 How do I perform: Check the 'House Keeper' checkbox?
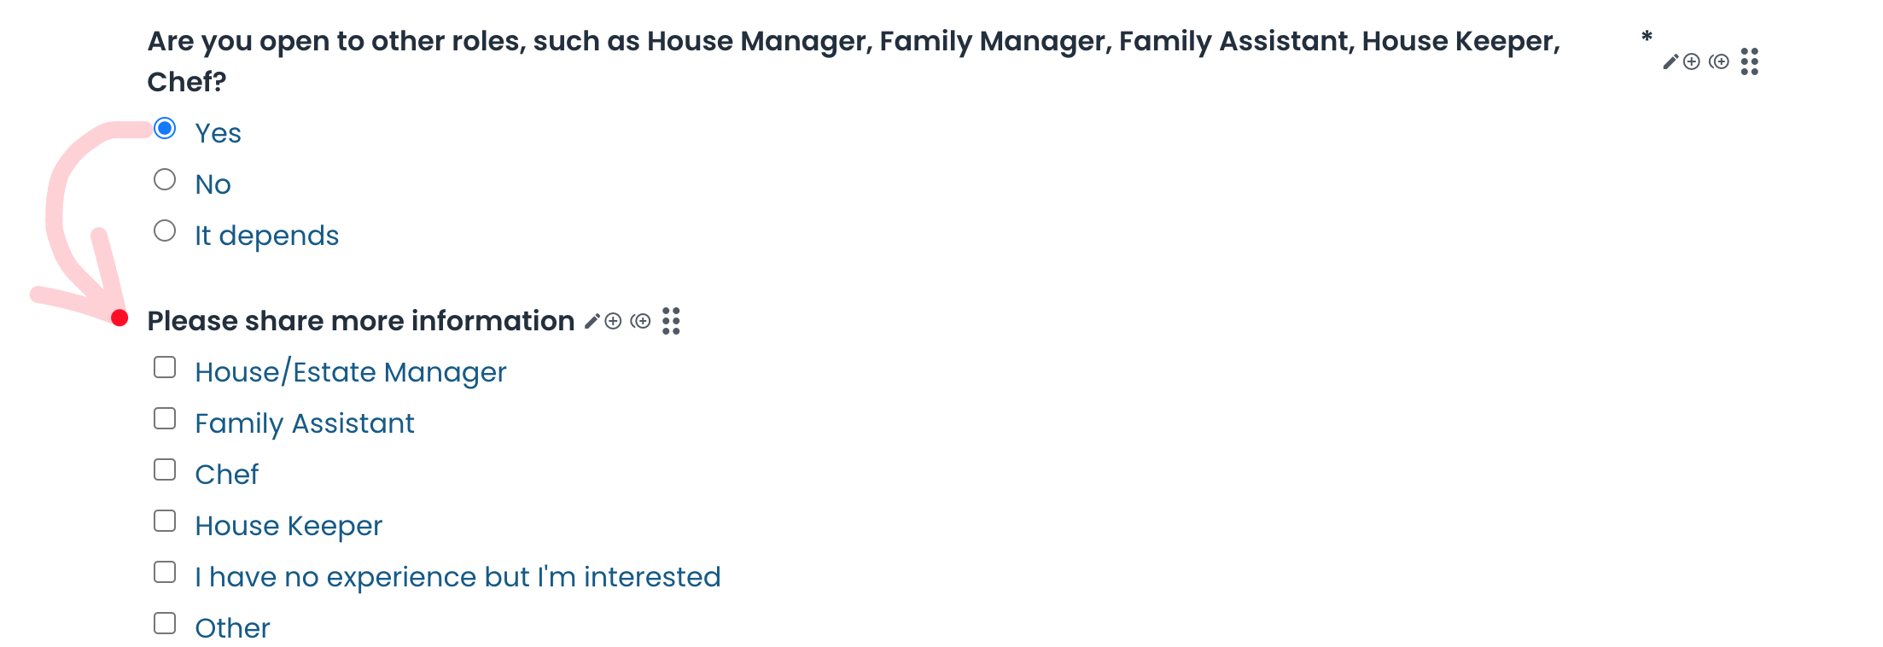pyautogui.click(x=165, y=522)
